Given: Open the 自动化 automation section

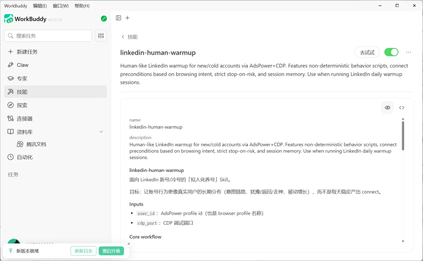Looking at the screenshot, I should pyautogui.click(x=56, y=157).
